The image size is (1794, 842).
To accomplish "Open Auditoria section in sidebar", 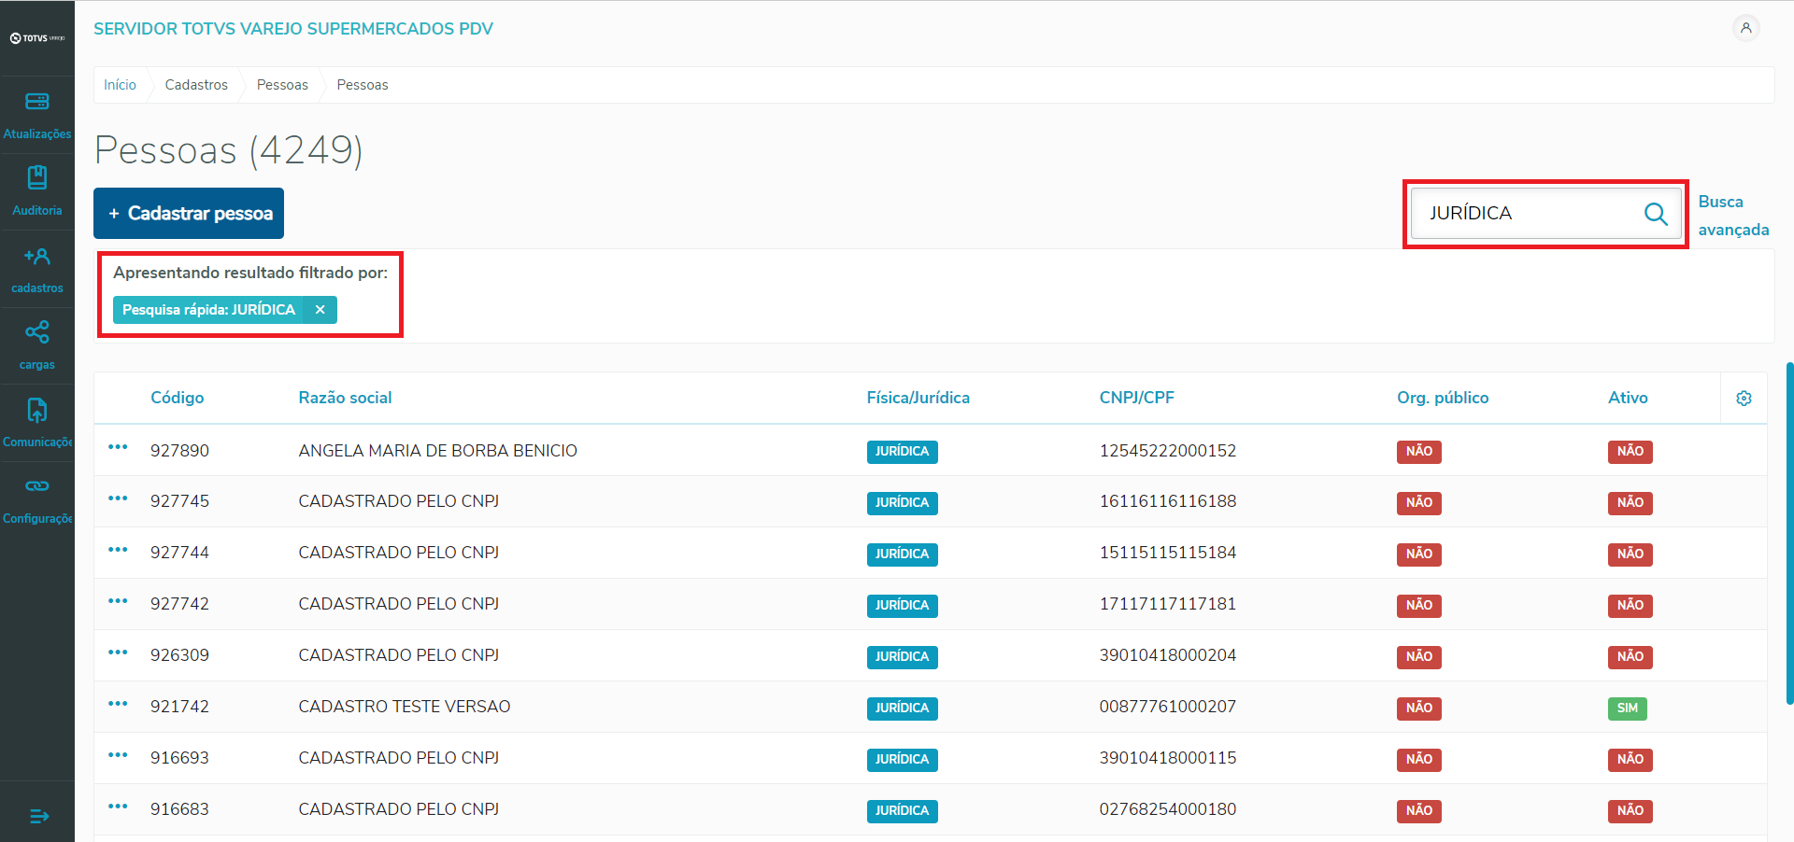I will click(x=37, y=191).
